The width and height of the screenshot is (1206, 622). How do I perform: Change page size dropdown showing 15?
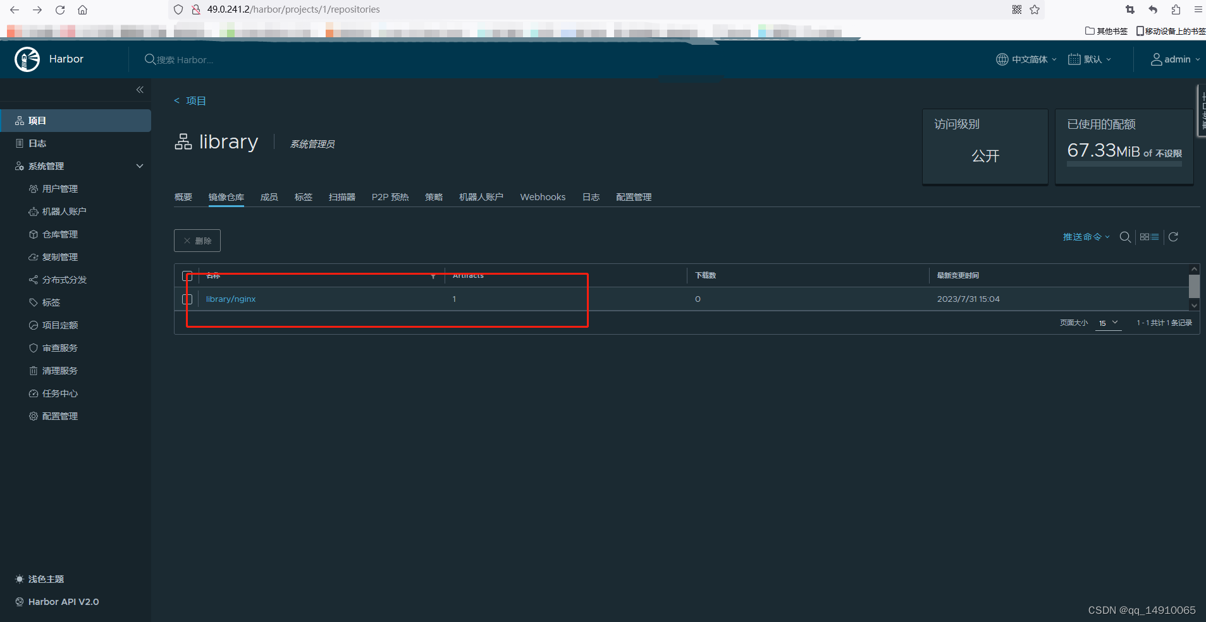pyautogui.click(x=1109, y=323)
